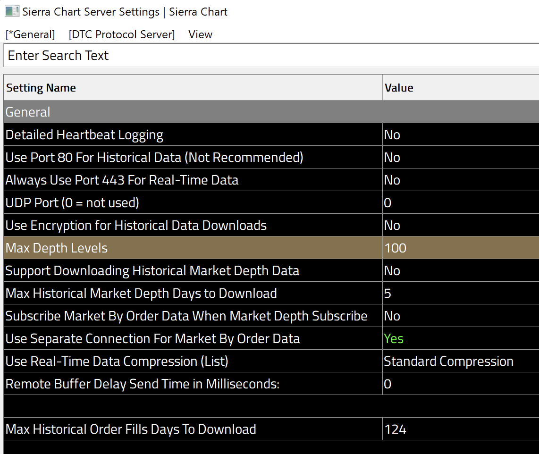539x454 pixels.
Task: Toggle Use Separate Connection Yes value
Action: point(394,339)
